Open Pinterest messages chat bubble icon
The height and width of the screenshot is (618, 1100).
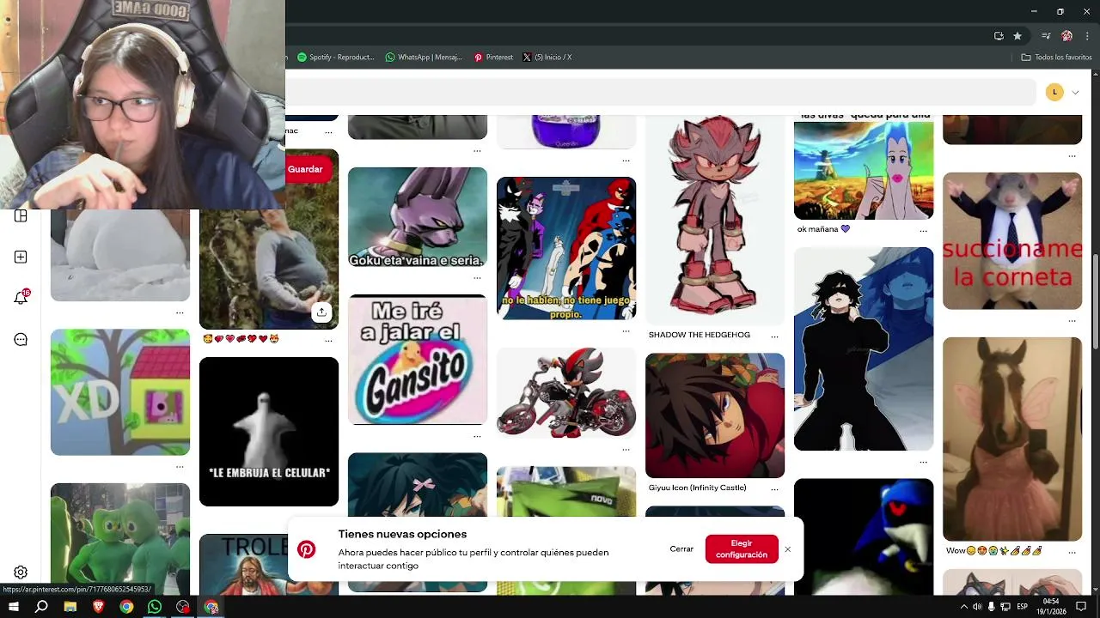(x=21, y=339)
